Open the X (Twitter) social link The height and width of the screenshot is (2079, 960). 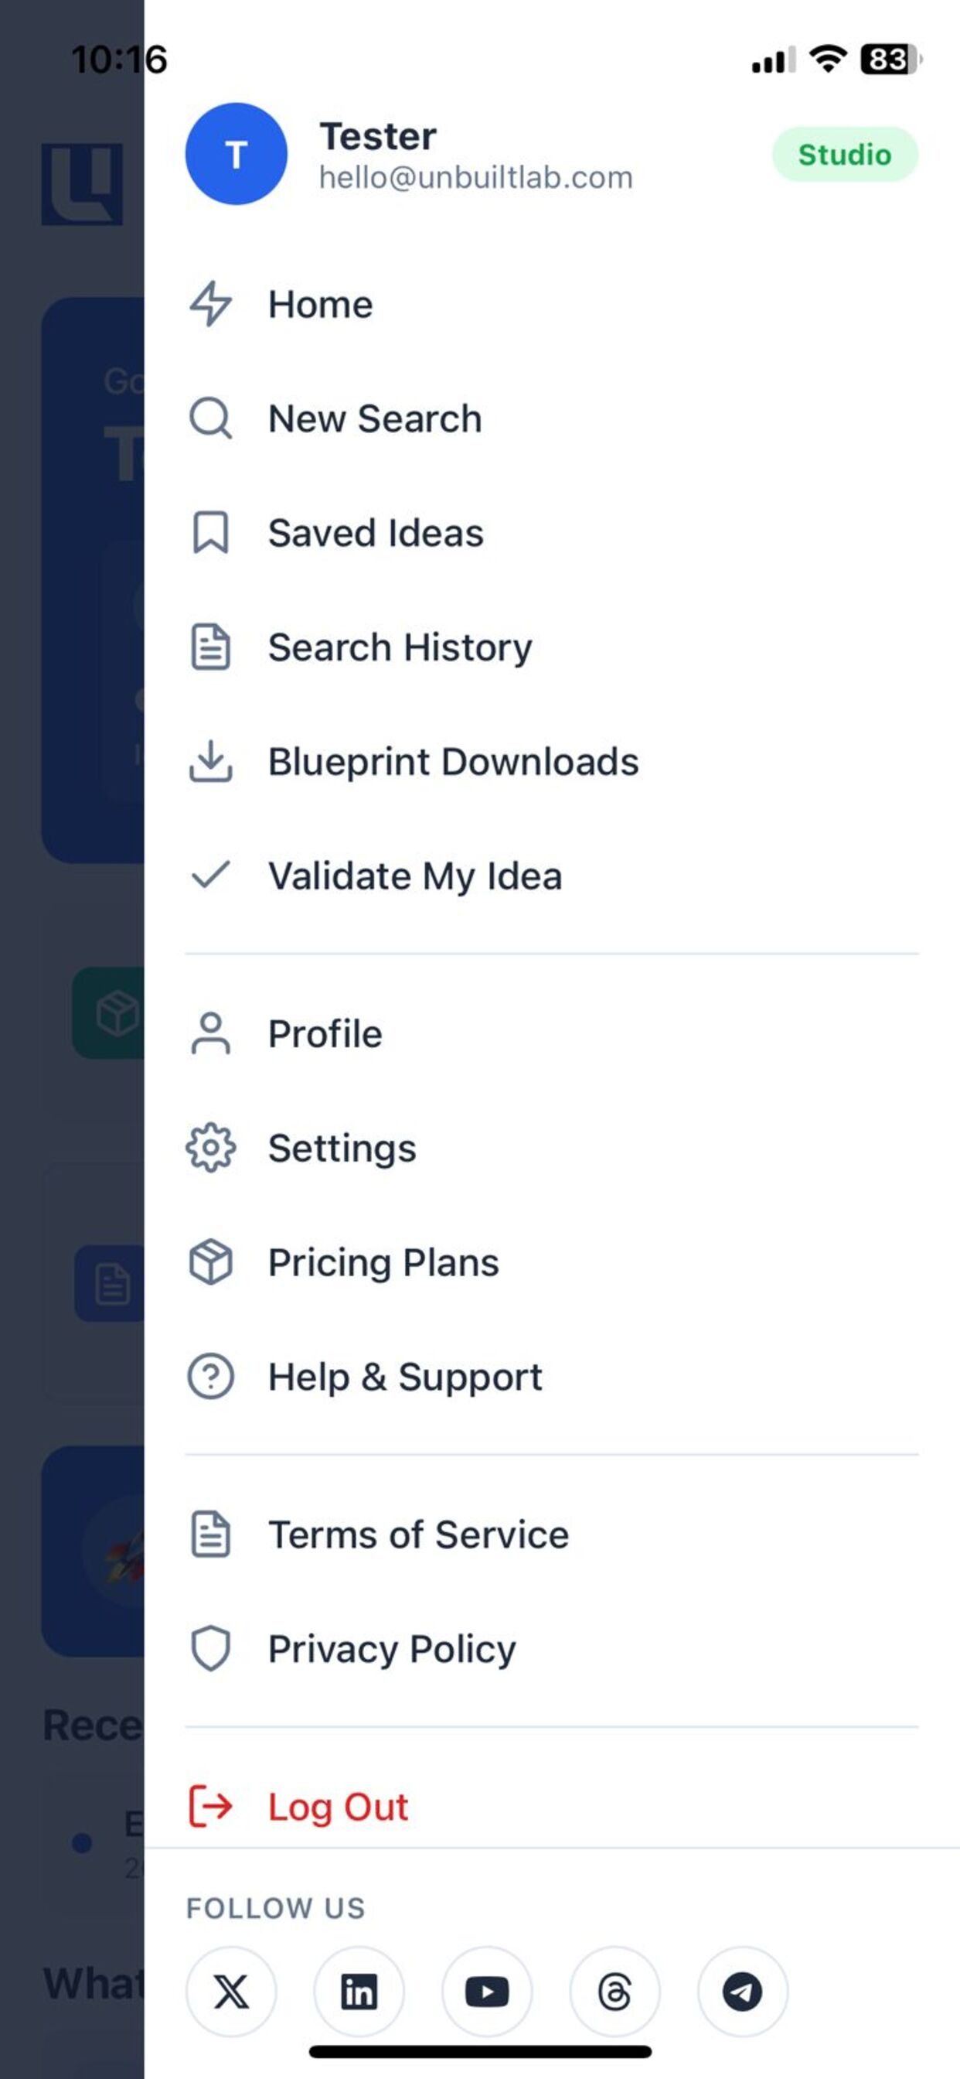230,1991
